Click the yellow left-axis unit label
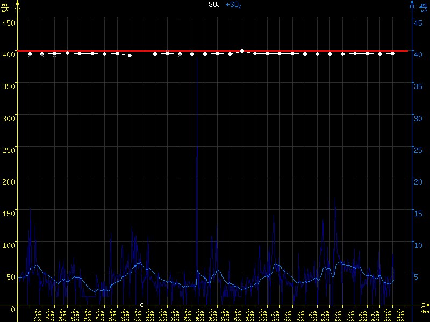Viewport: 430px width, 322px height. (5, 8)
